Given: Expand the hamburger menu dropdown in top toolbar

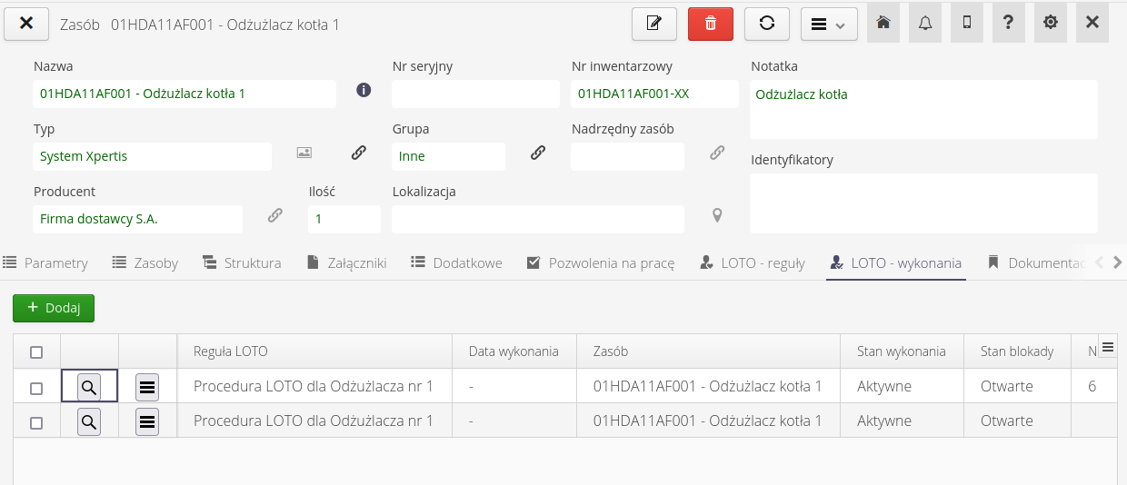Looking at the screenshot, I should (828, 25).
